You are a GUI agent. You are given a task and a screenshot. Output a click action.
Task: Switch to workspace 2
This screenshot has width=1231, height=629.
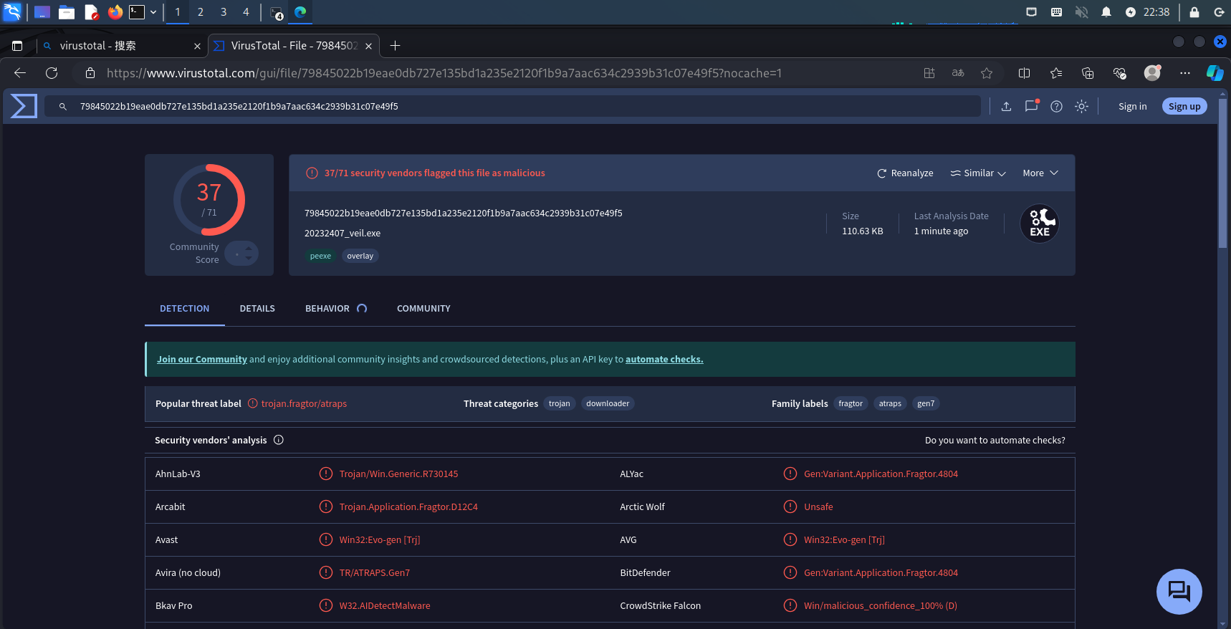click(x=201, y=12)
